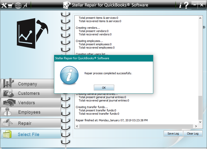Open the globe update icon
The image size is (207, 149).
pyautogui.click(x=18, y=6)
